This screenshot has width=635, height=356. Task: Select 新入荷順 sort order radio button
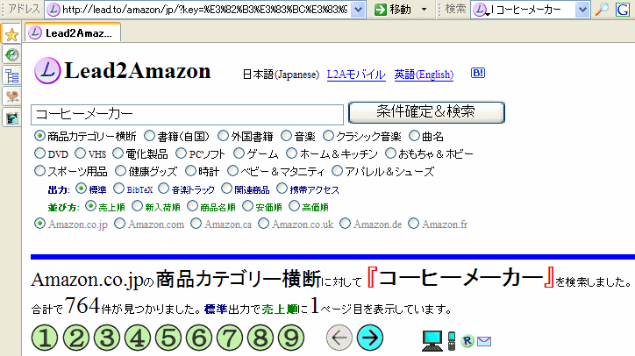138,206
